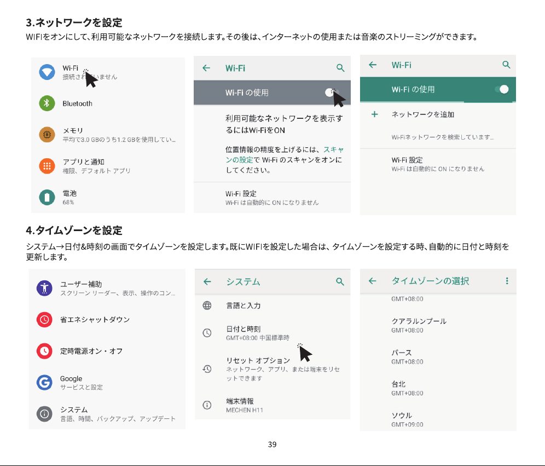Viewport: 545px width, 466px height.
Task: Open 電池 68% entry
Action: click(x=108, y=197)
